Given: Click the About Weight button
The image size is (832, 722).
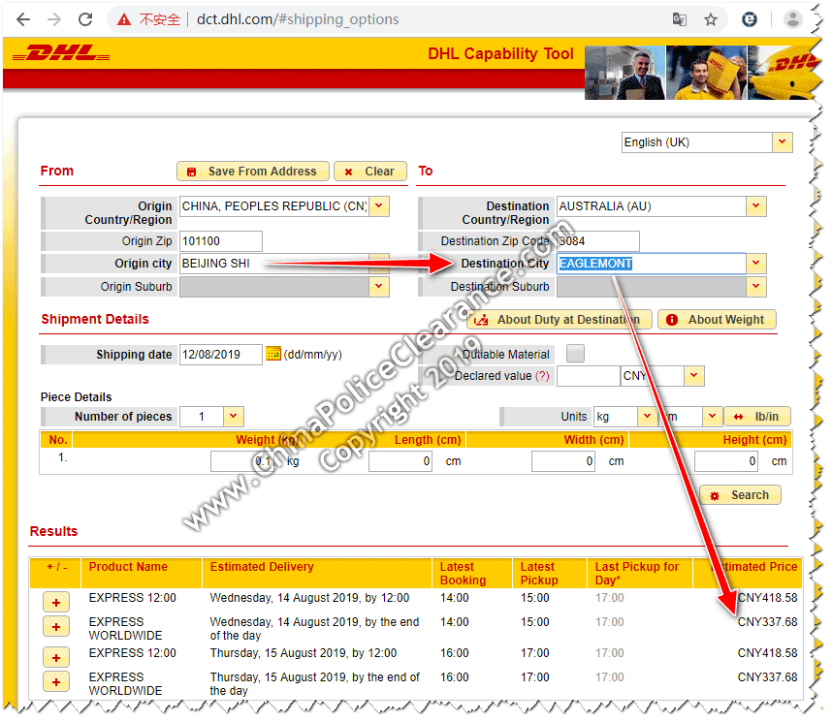Looking at the screenshot, I should pos(717,320).
